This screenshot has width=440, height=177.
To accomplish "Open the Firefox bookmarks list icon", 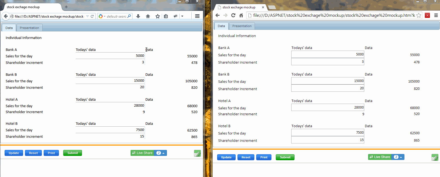I will click(x=166, y=16).
